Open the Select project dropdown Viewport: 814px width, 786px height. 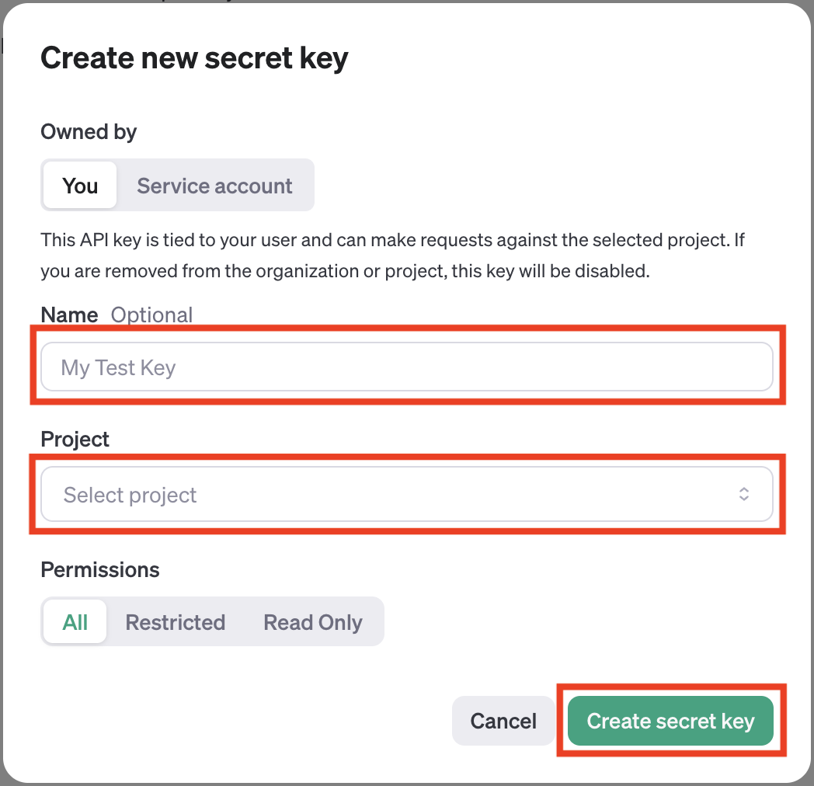pos(406,494)
